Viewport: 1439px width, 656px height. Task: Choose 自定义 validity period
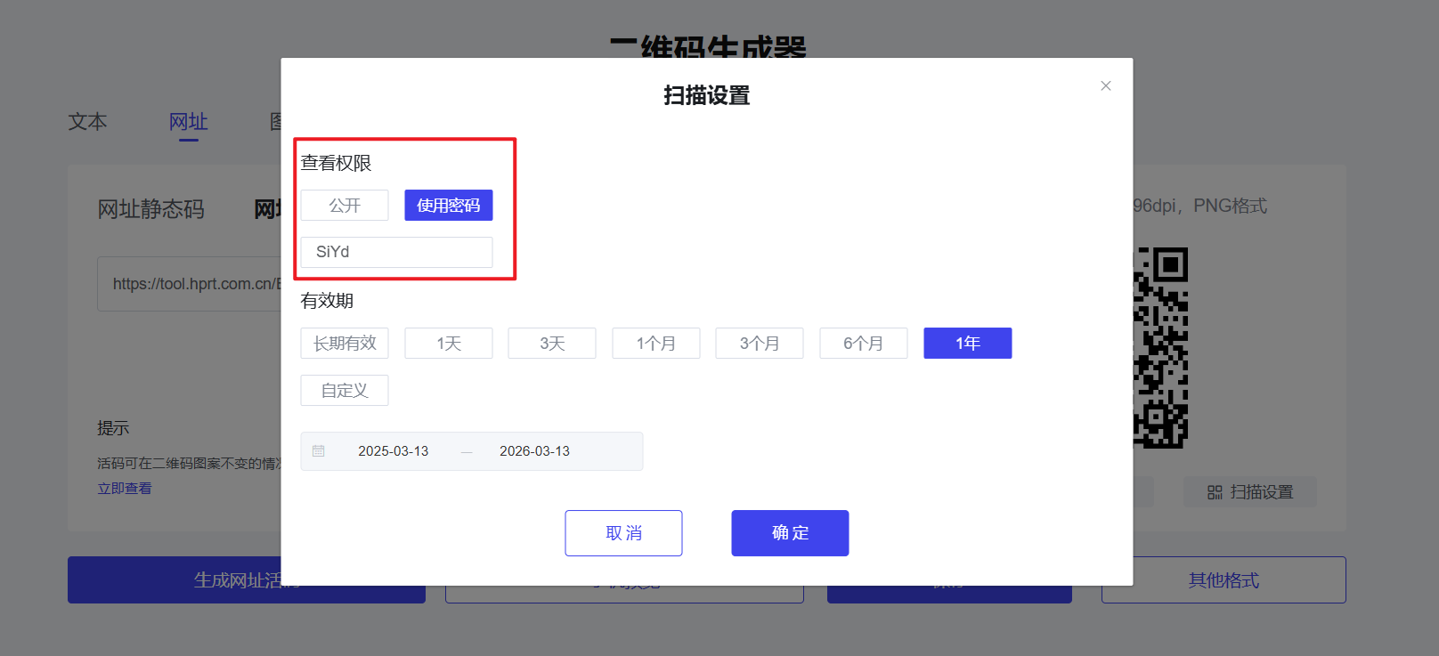coord(345,391)
